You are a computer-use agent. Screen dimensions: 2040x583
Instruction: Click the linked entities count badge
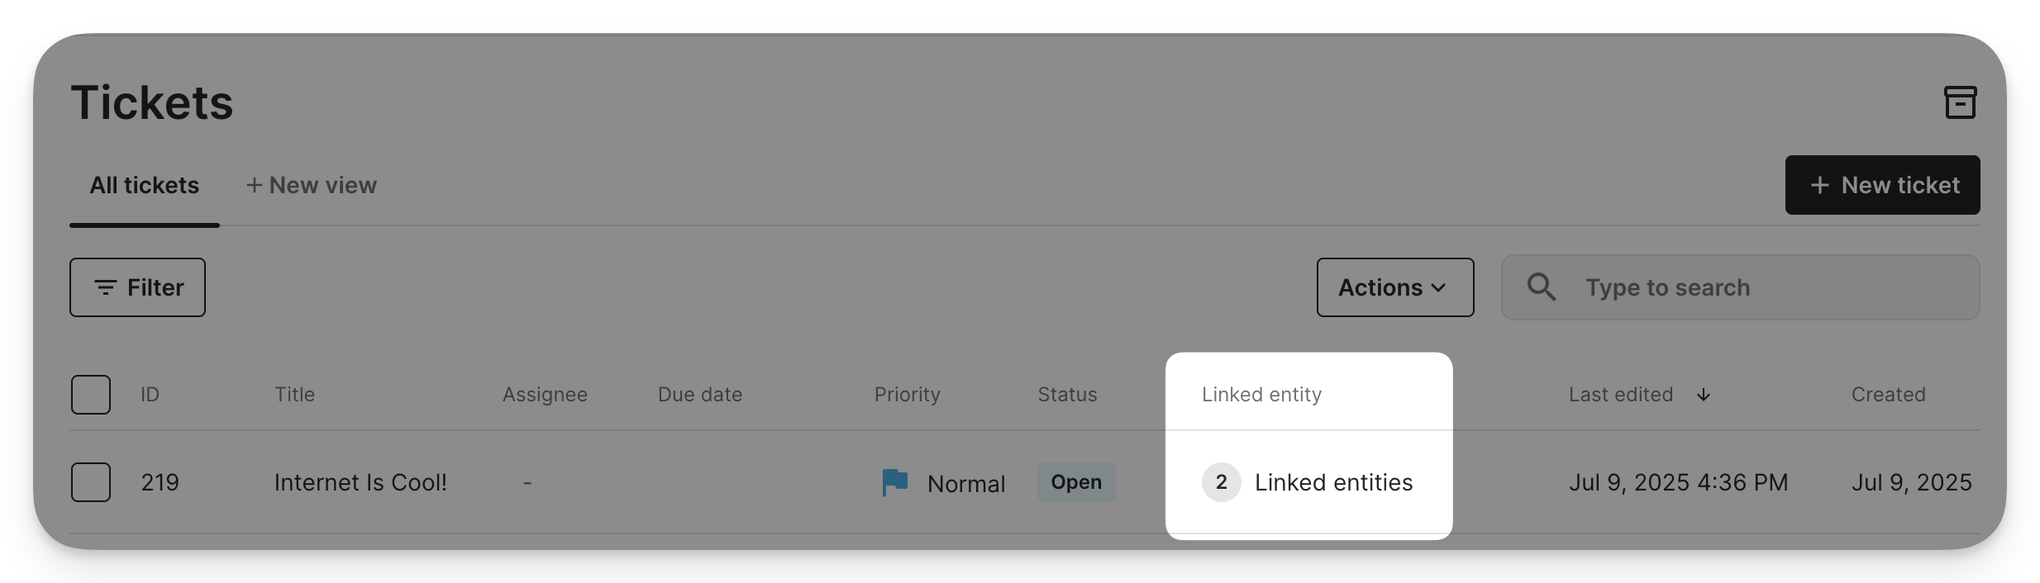pyautogui.click(x=1221, y=482)
